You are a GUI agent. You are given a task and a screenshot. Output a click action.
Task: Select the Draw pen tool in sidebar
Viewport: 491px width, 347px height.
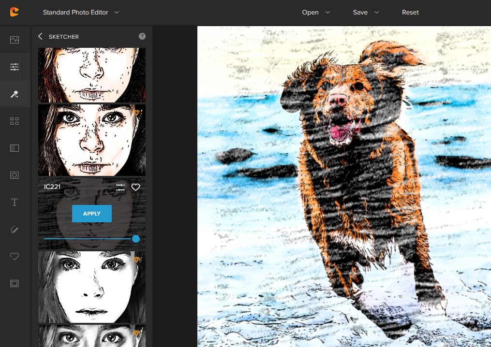tap(15, 229)
